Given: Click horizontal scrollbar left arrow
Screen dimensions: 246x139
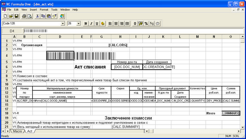Looking at the screenshot, I should (x=147, y=131).
